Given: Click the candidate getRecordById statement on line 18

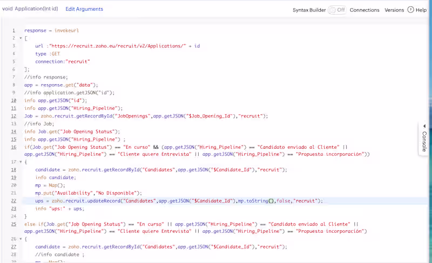Looking at the screenshot, I should 161,170.
